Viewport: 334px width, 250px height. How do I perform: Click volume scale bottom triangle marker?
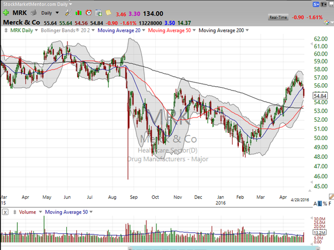tap(311, 243)
